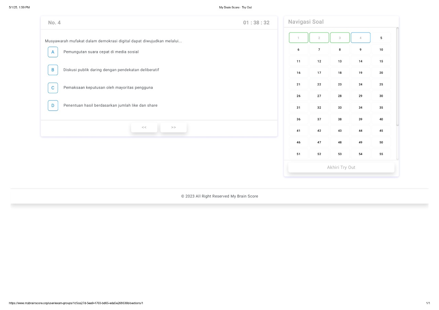Pick answer D penentuan hasil like dan share
This screenshot has width=439, height=310.
pos(53,106)
